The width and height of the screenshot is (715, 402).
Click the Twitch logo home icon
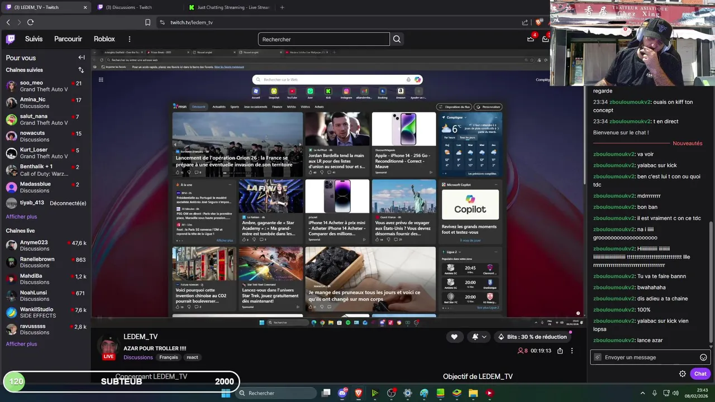click(11, 39)
